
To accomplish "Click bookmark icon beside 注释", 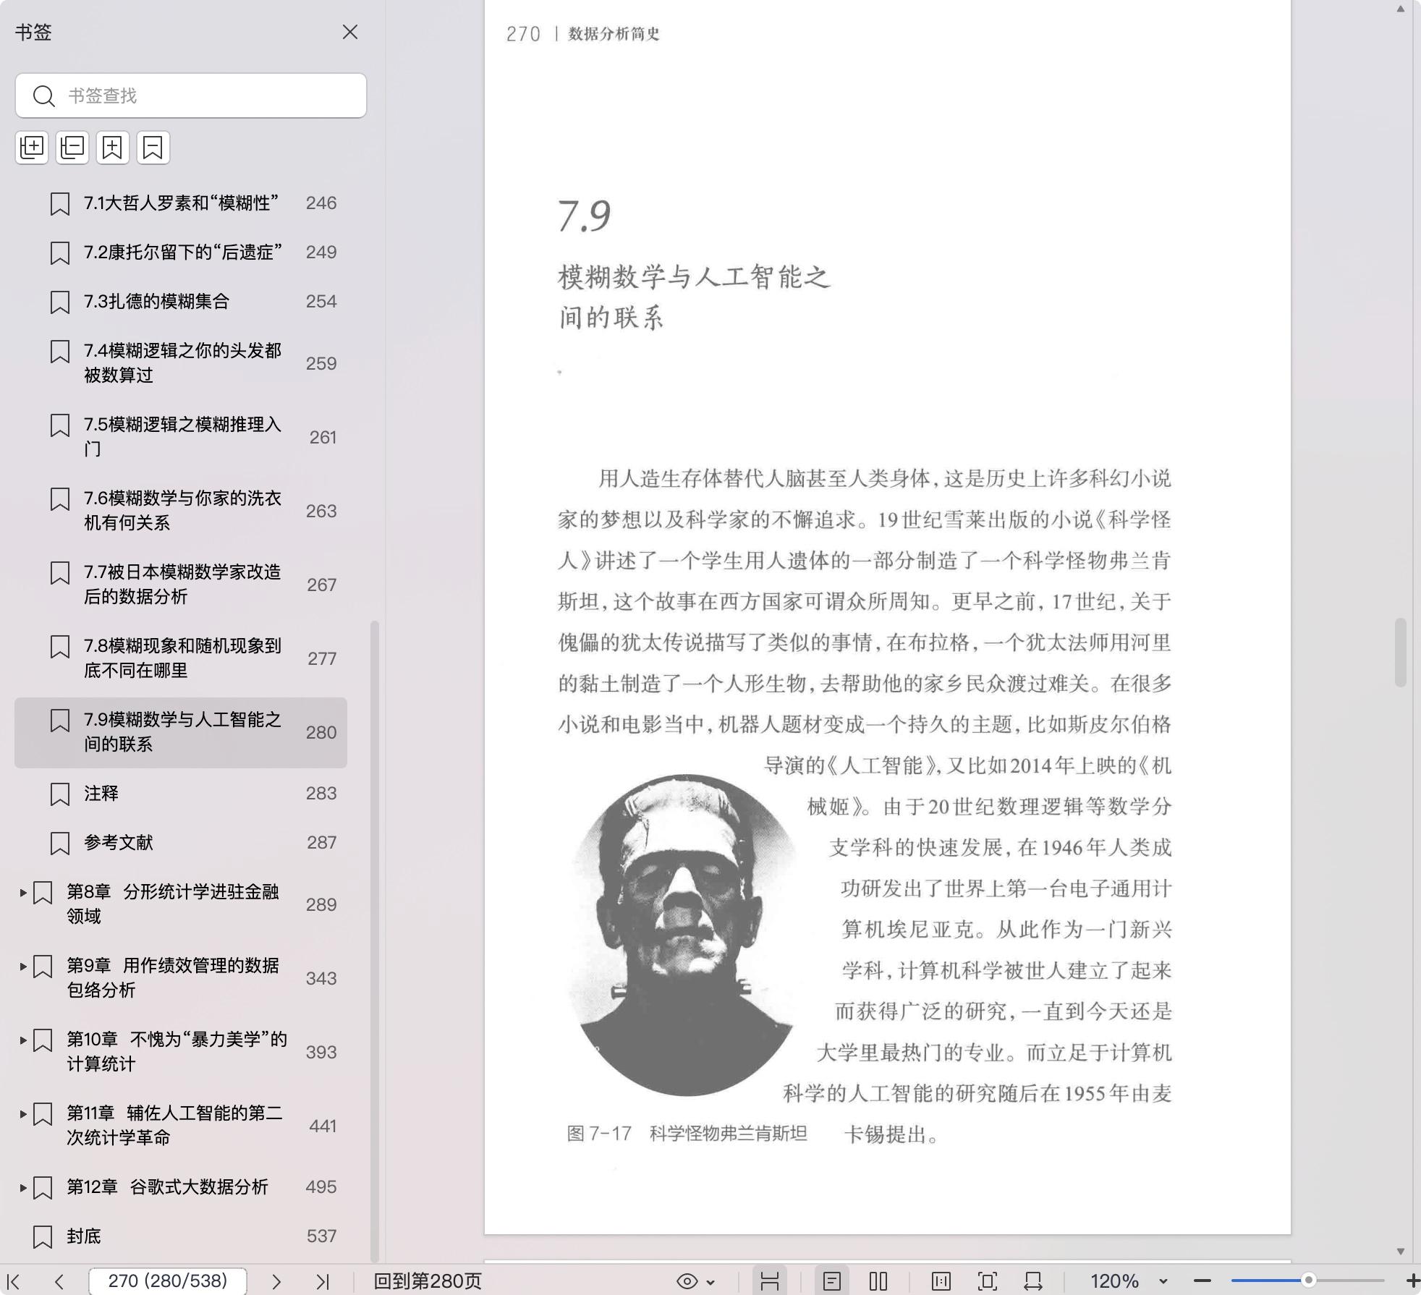I will (x=60, y=794).
